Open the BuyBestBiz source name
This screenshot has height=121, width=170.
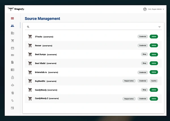point(40,81)
